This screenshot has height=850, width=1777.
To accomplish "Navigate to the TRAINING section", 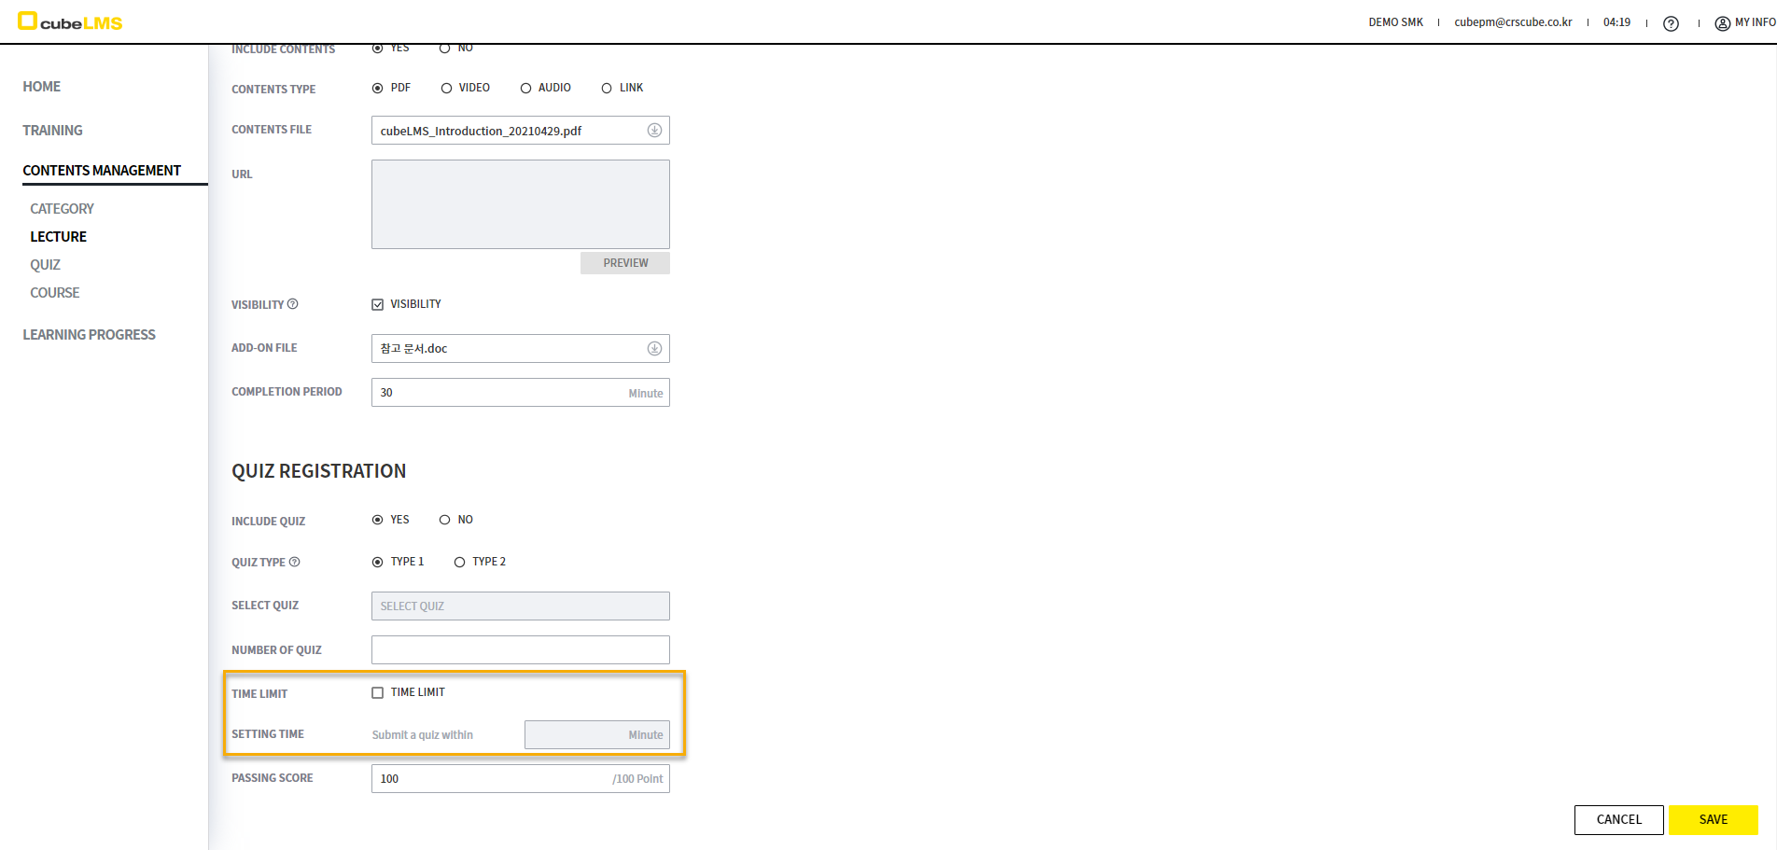I will (52, 131).
